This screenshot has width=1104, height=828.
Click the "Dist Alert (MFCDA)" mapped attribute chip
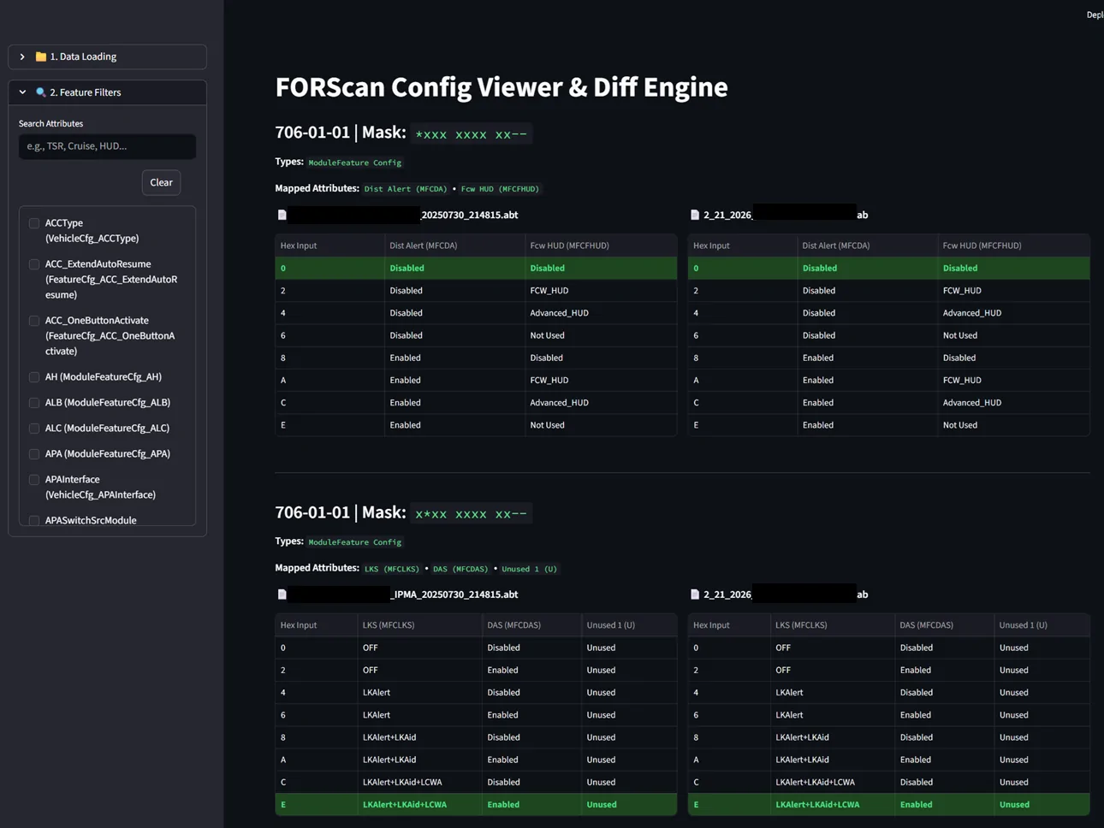[x=405, y=189]
